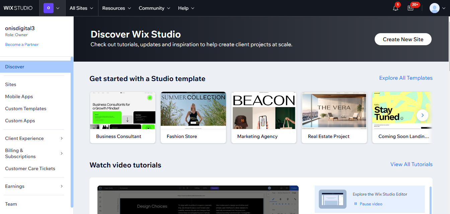Click the Wix Studio logo
This screenshot has height=214, width=450.
(18, 8)
